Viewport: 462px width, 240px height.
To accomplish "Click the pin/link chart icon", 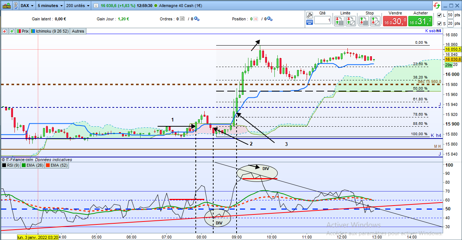I will (x=16, y=6).
